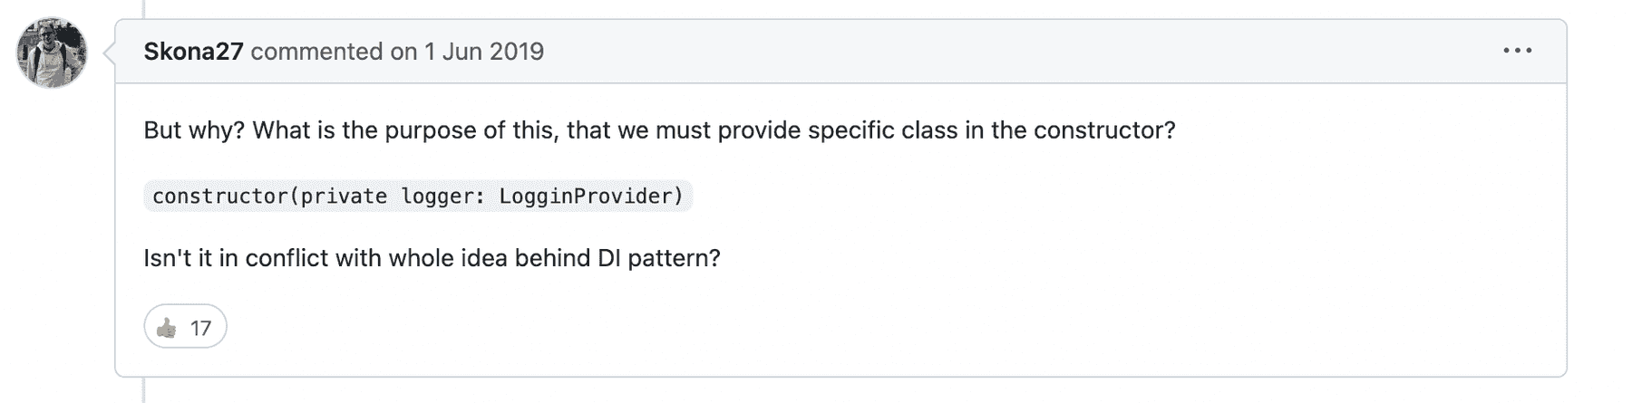The height and width of the screenshot is (403, 1632).
Task: Click the reaction count 17
Action: tap(200, 328)
